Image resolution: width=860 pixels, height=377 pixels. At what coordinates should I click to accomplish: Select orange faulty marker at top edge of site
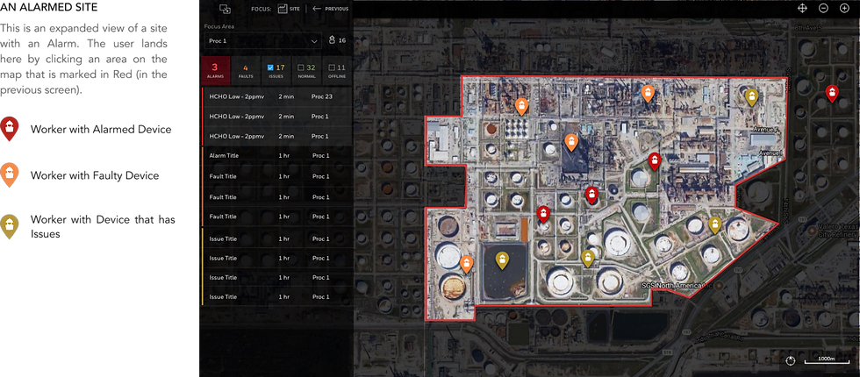[648, 94]
